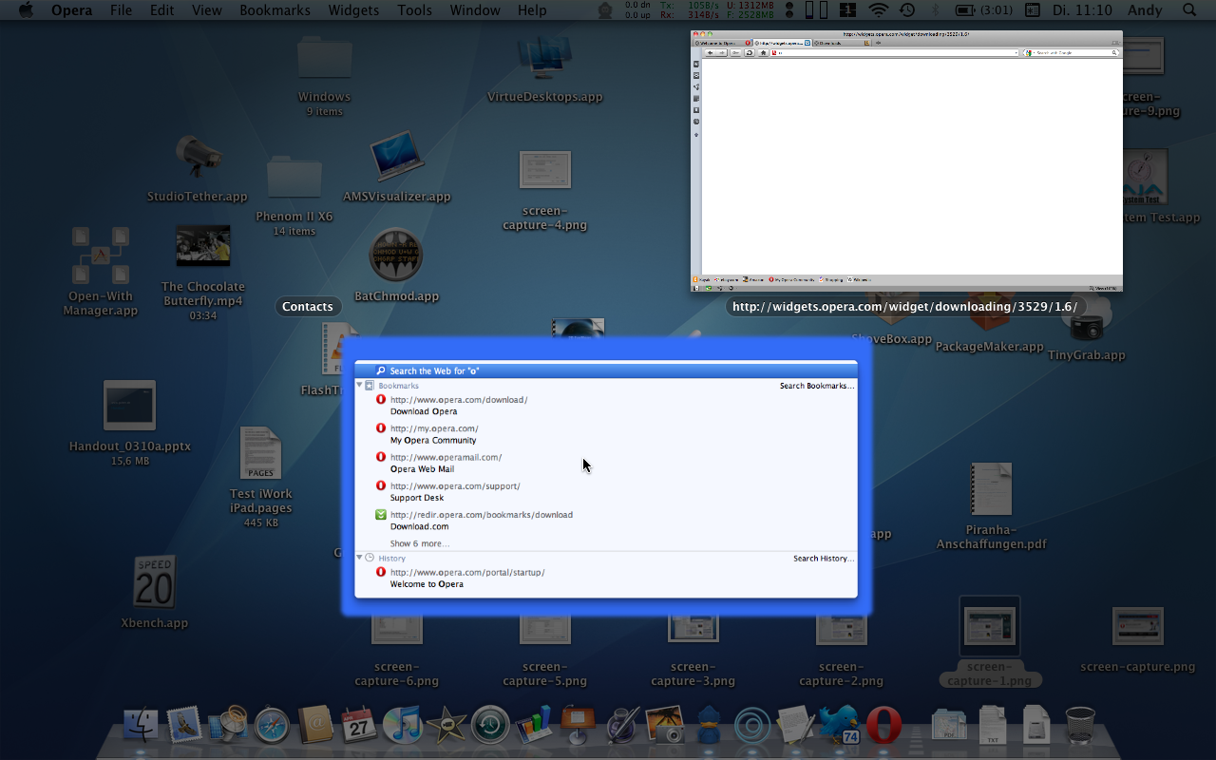
Task: Select the Welcome to Opera history entry
Action: coord(427,578)
